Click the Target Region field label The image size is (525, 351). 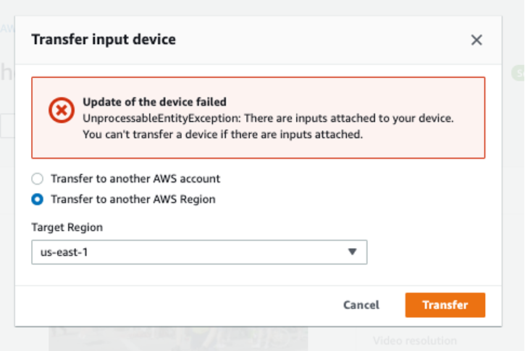click(x=67, y=227)
